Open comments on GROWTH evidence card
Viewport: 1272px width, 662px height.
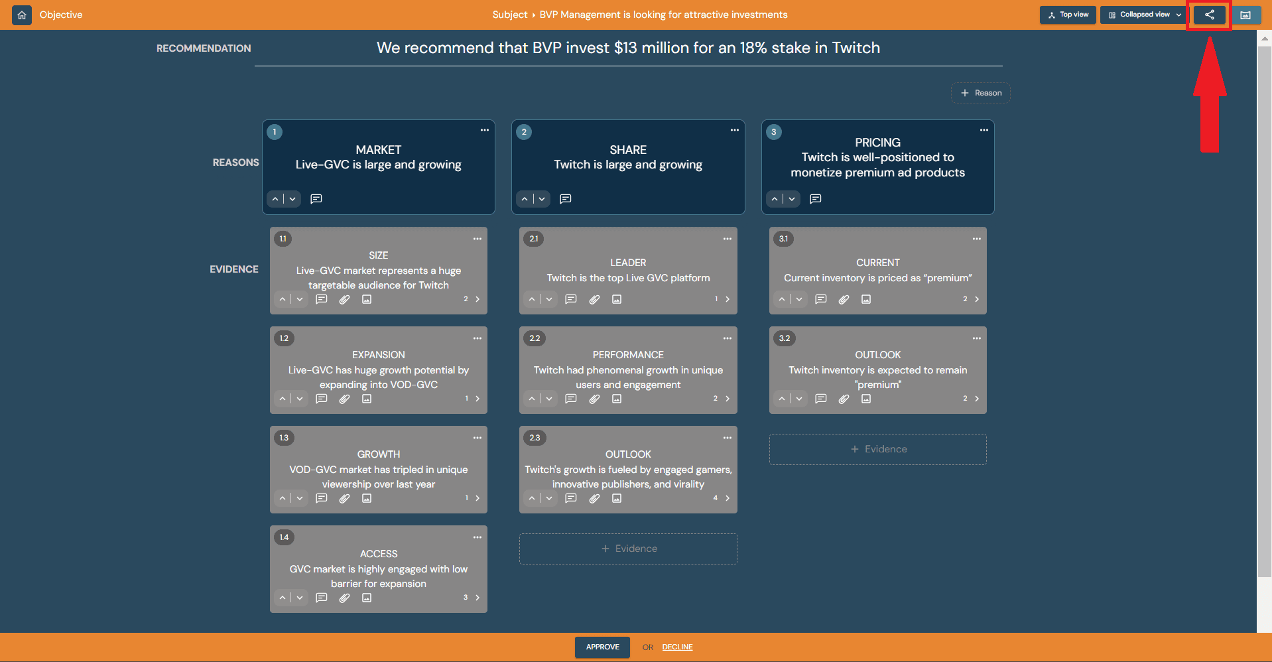[322, 498]
